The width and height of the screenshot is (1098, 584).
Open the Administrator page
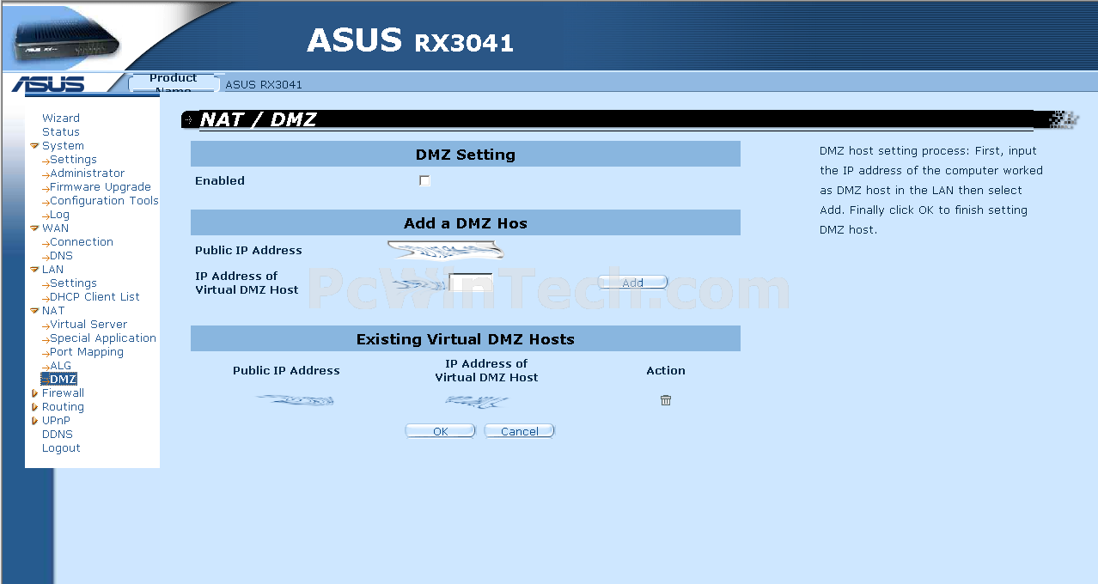click(87, 173)
